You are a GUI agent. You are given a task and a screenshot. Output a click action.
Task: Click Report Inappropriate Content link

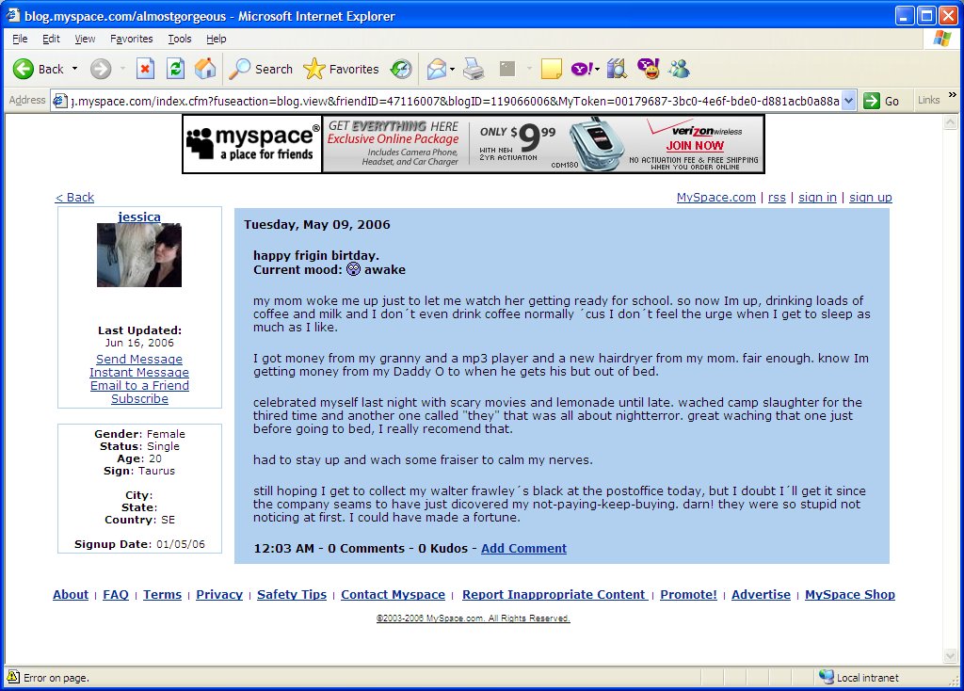pos(554,594)
